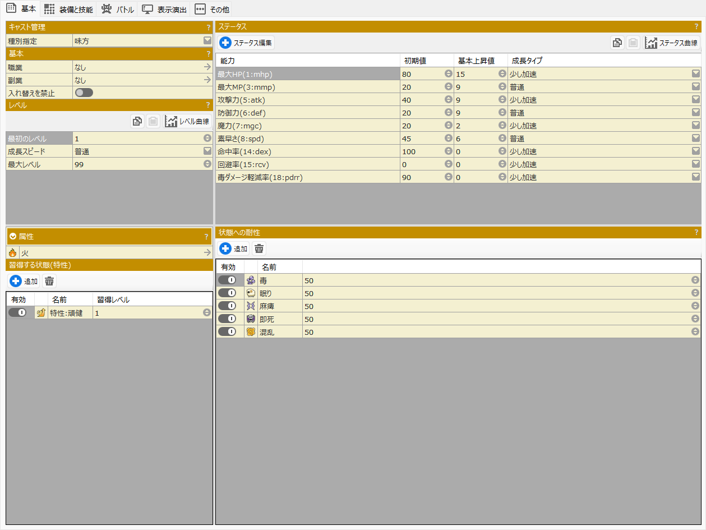Click the 特性:頑健 trait icon
706x530 pixels.
pyautogui.click(x=41, y=313)
